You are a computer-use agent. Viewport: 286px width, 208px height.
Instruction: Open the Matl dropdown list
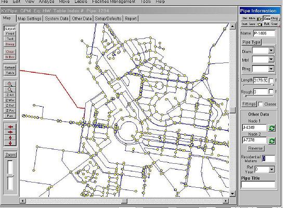point(271,59)
